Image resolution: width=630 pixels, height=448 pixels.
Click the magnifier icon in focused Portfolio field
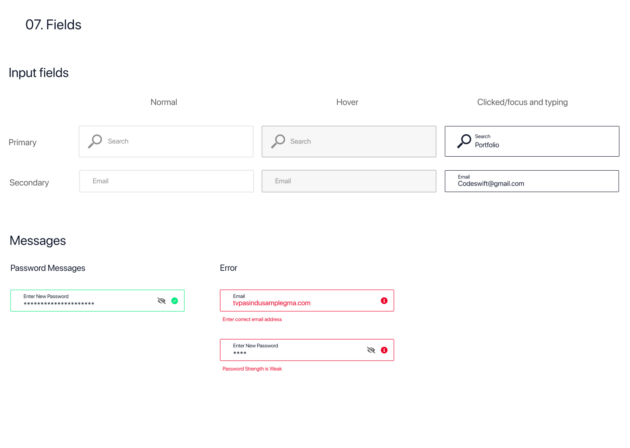pyautogui.click(x=464, y=141)
